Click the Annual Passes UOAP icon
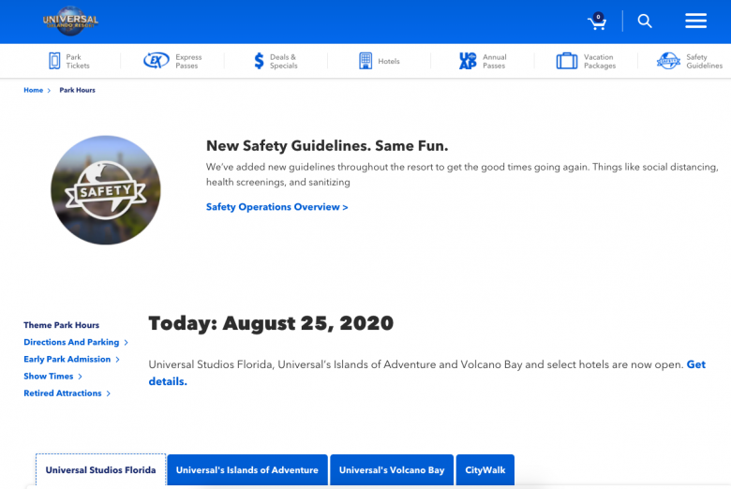 click(x=468, y=61)
